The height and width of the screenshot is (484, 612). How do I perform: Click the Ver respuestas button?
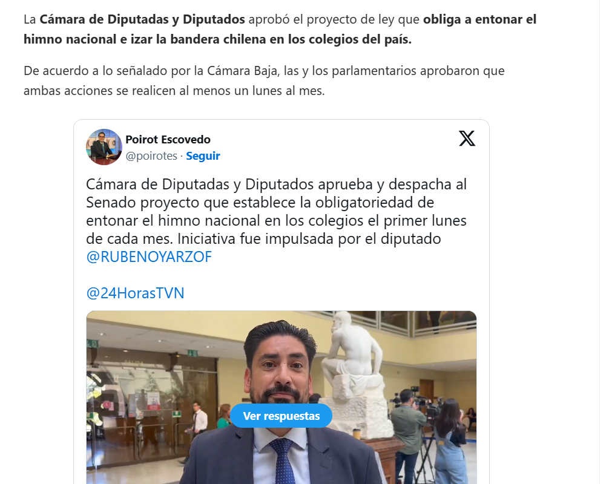(281, 416)
